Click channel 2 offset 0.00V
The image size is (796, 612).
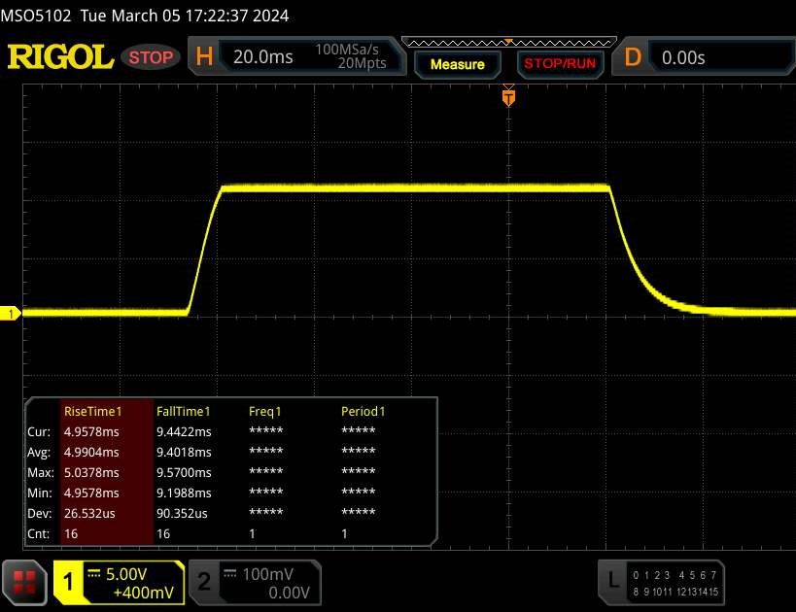[x=289, y=593]
